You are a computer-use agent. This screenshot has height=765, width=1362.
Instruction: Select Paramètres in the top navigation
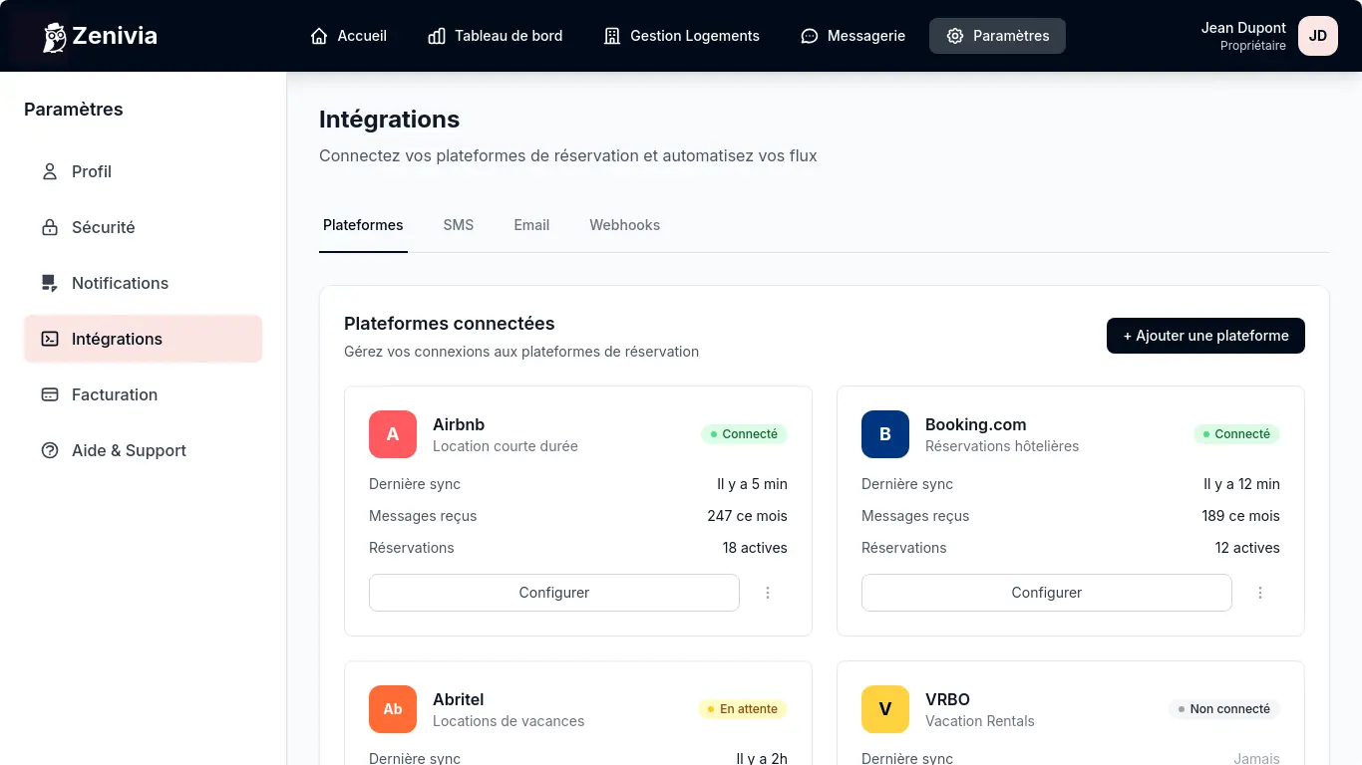pos(997,36)
